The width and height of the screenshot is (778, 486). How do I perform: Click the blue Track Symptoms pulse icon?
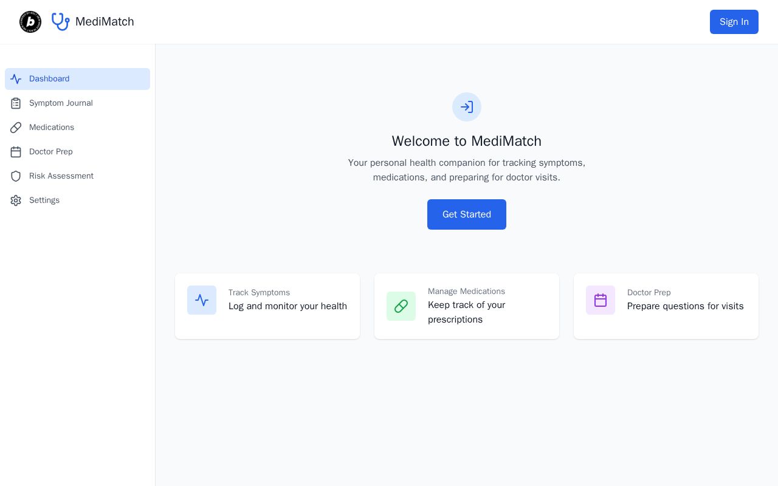point(202,300)
